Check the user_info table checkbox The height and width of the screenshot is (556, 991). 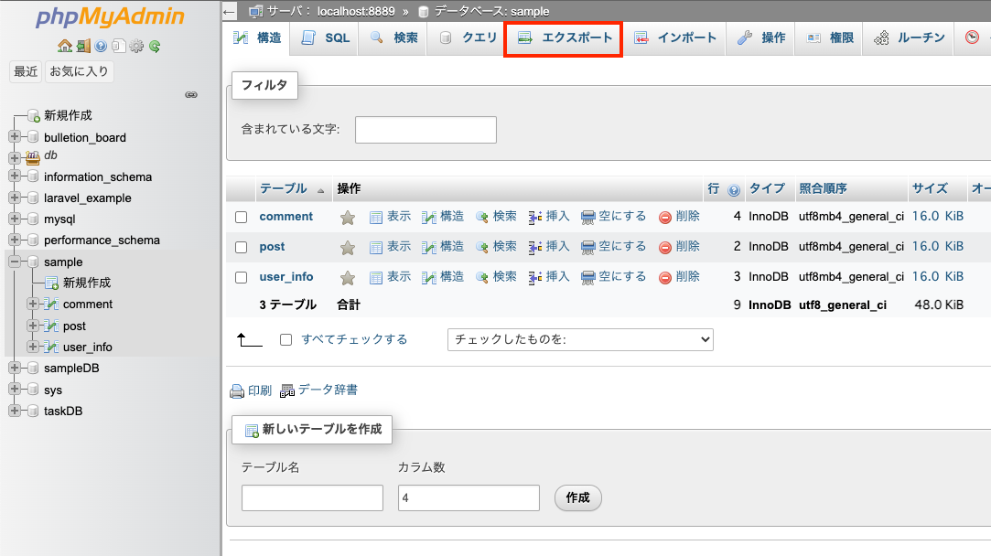click(x=241, y=277)
